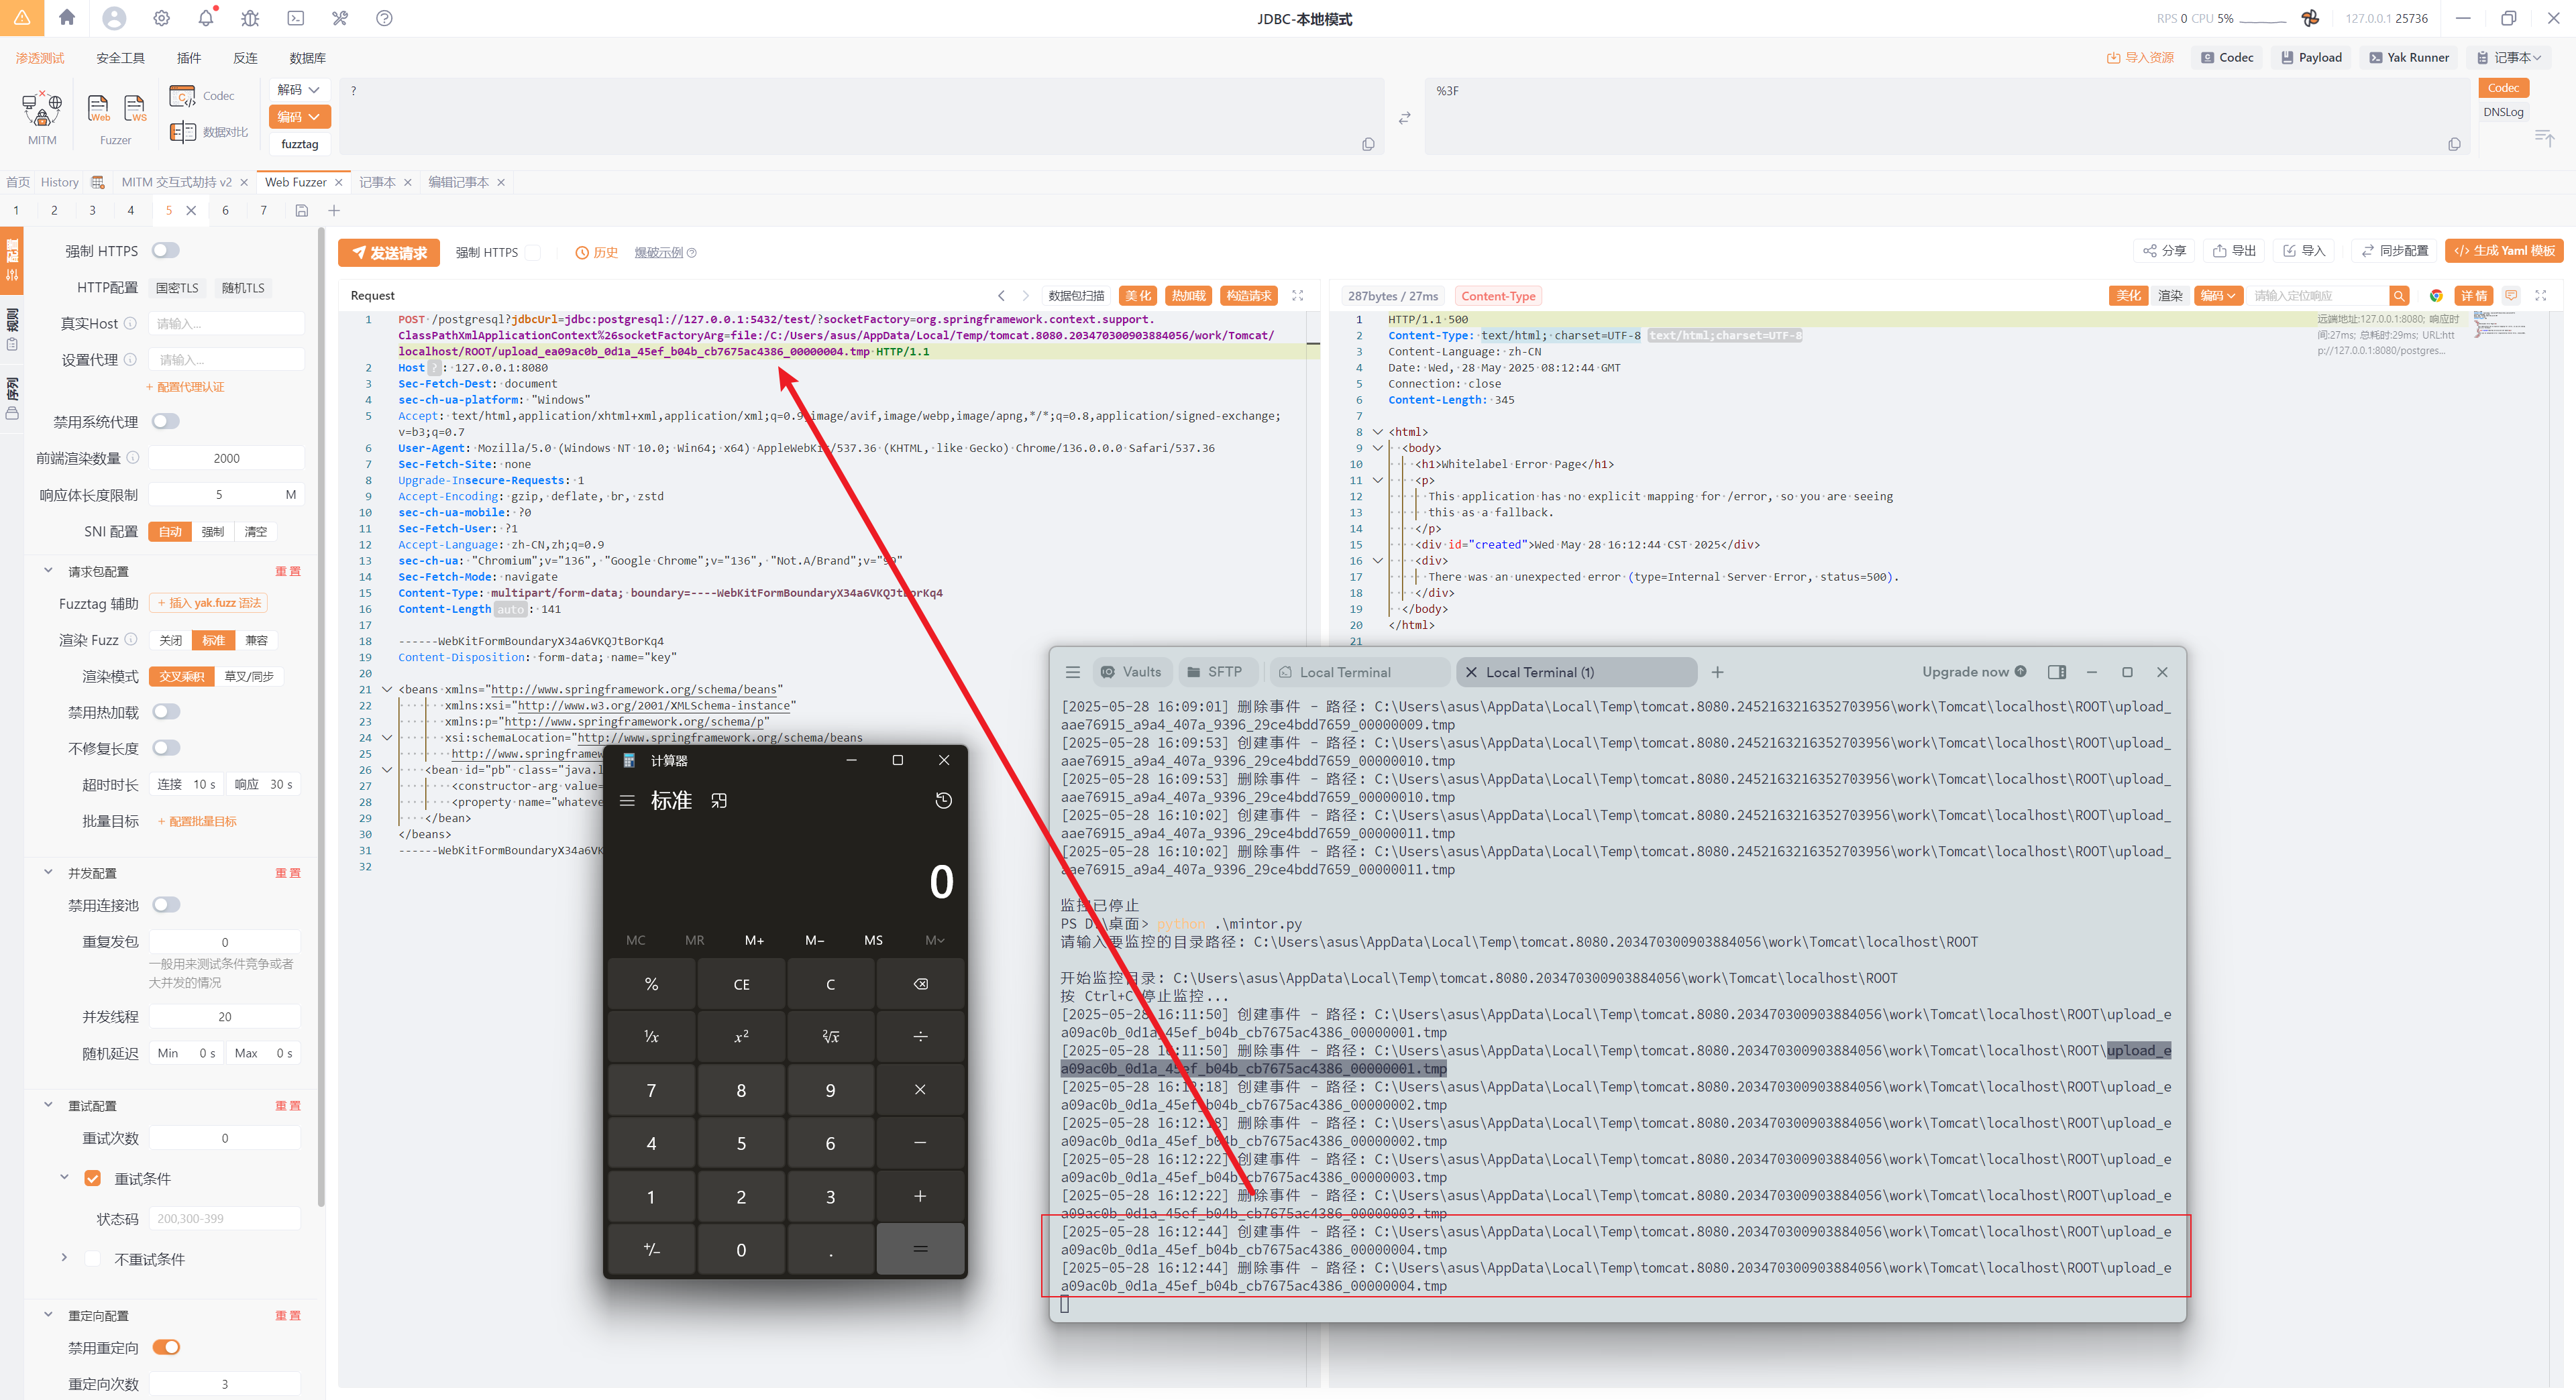Disable the 禁用重定向 toggle

click(166, 1347)
